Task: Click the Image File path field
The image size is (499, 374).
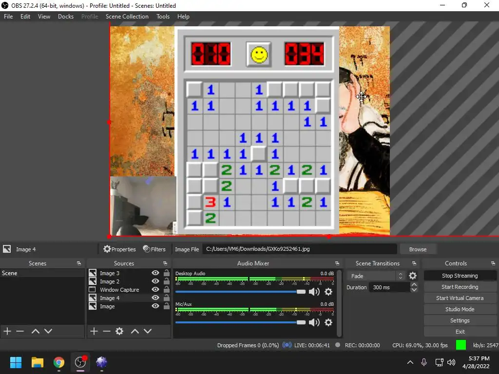Action: pos(300,249)
